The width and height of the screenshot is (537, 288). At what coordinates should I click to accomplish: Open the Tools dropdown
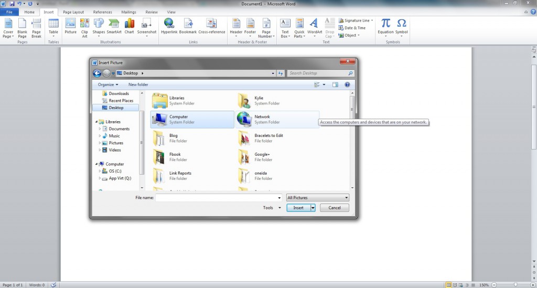tap(272, 208)
